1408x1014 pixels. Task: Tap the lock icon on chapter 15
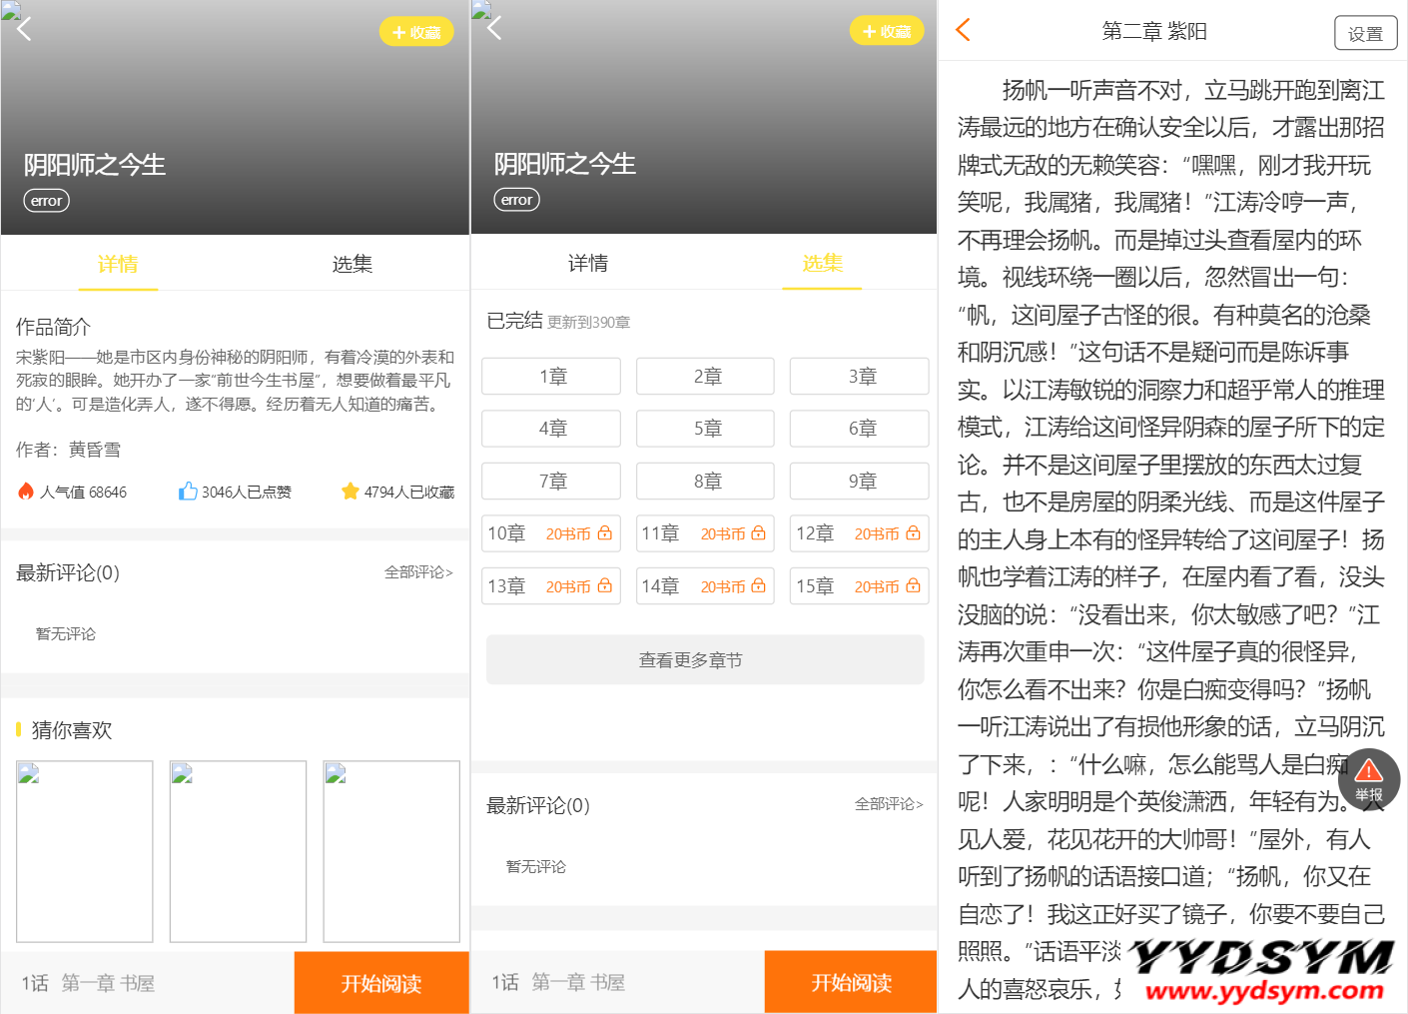[x=913, y=586]
